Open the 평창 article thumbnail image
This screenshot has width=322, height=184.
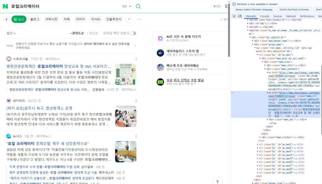pyautogui.click(x=126, y=74)
